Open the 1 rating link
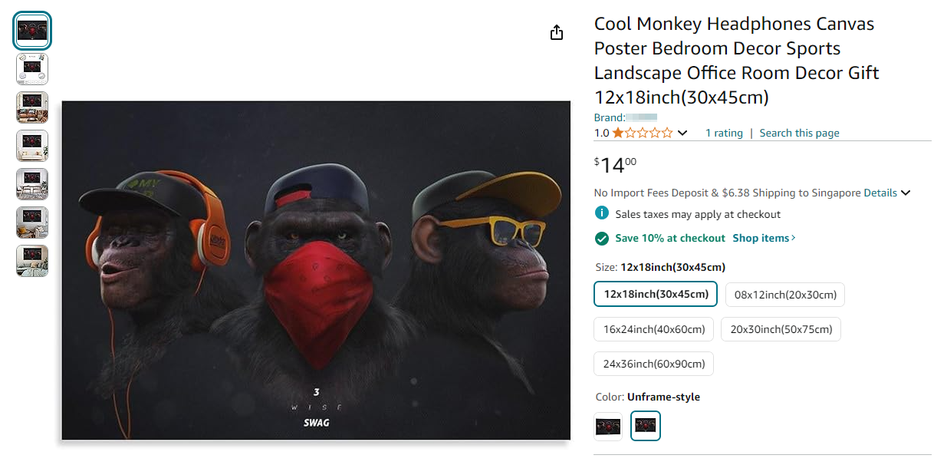The image size is (947, 465). 724,133
